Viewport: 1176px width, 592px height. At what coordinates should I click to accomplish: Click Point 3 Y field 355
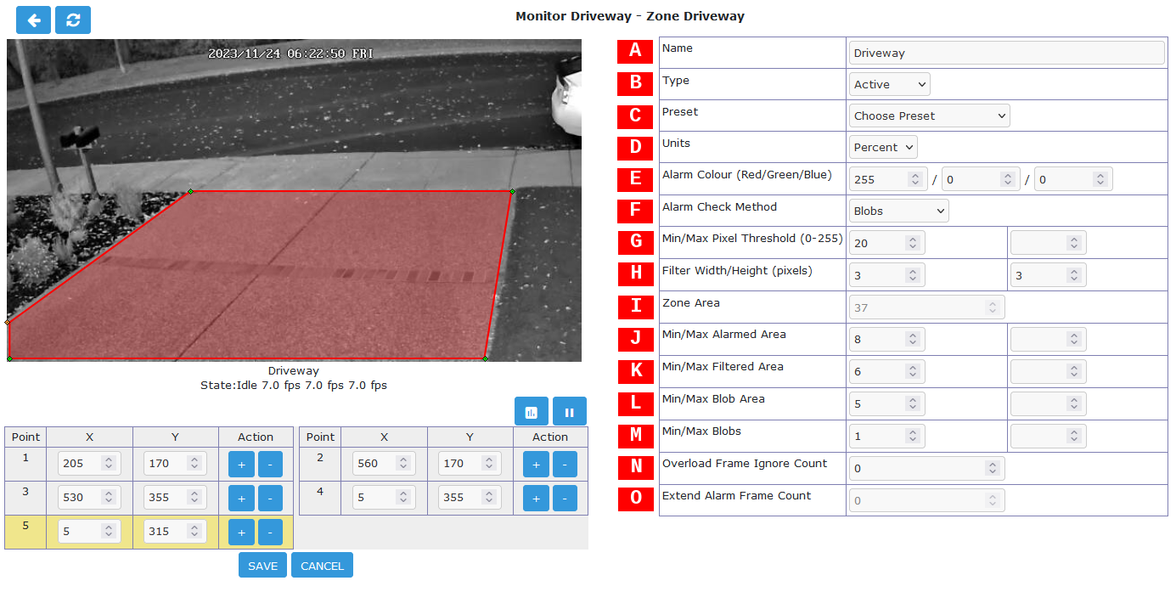click(175, 497)
